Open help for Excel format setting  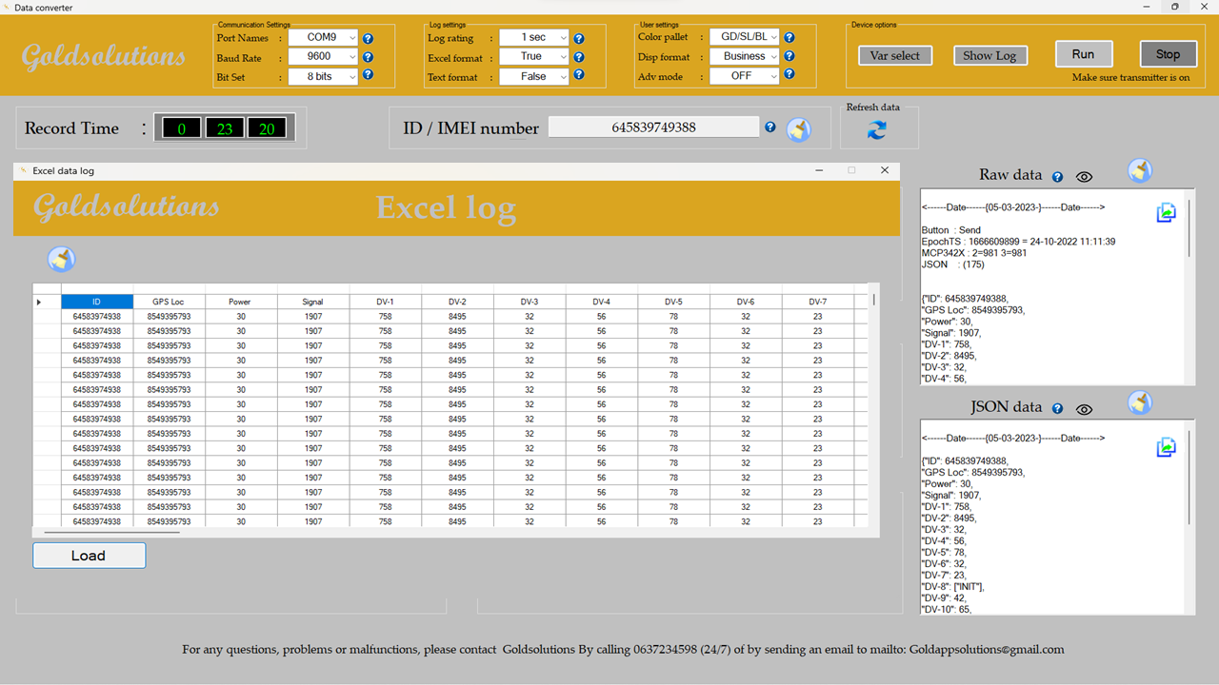(x=579, y=57)
